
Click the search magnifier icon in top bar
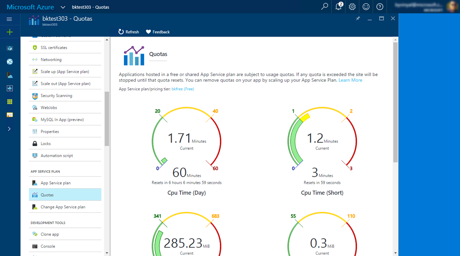tap(325, 7)
